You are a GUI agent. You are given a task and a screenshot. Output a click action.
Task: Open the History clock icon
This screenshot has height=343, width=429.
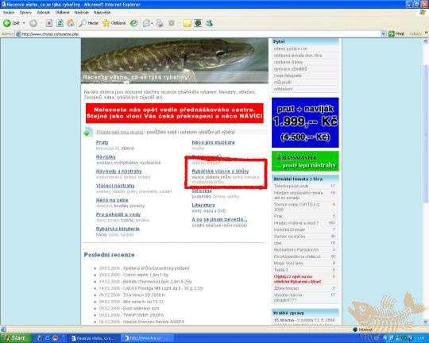(133, 23)
